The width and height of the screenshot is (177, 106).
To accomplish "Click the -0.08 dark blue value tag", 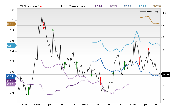I will 11,76.
